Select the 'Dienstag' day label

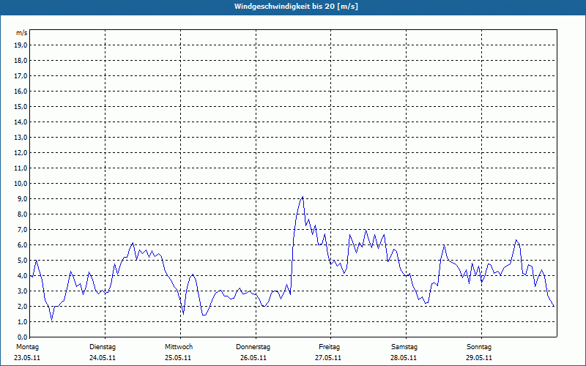[x=103, y=347]
